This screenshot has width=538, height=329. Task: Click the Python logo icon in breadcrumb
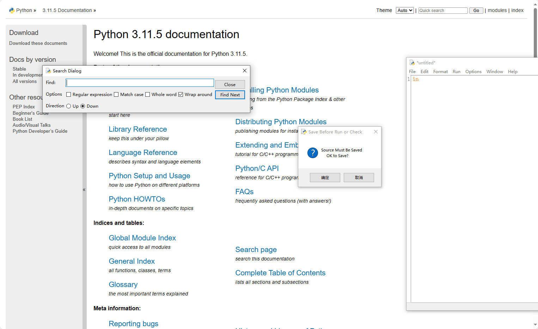[12, 10]
